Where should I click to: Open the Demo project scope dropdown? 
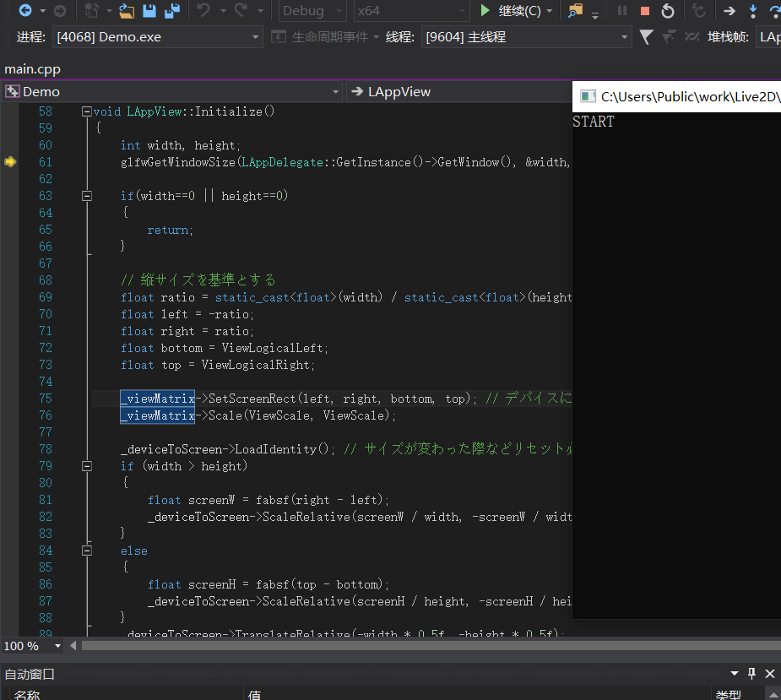[335, 91]
